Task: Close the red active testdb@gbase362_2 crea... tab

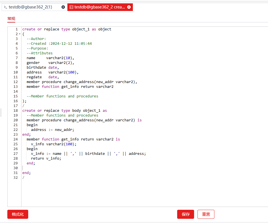Action: click(x=129, y=7)
